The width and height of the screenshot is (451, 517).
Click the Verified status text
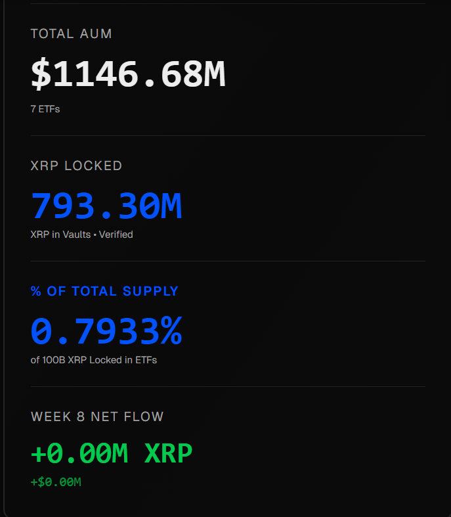pyautogui.click(x=116, y=235)
